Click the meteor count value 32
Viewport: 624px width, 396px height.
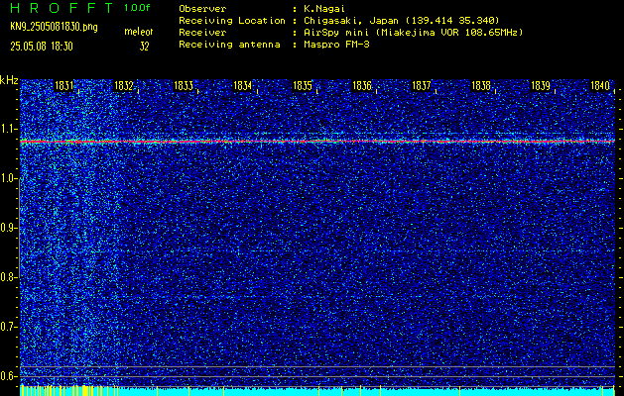(144, 47)
